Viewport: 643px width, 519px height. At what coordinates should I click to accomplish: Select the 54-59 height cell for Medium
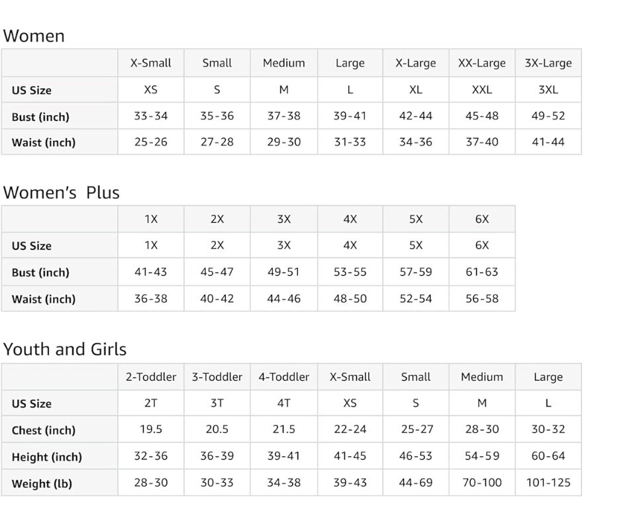(481, 456)
